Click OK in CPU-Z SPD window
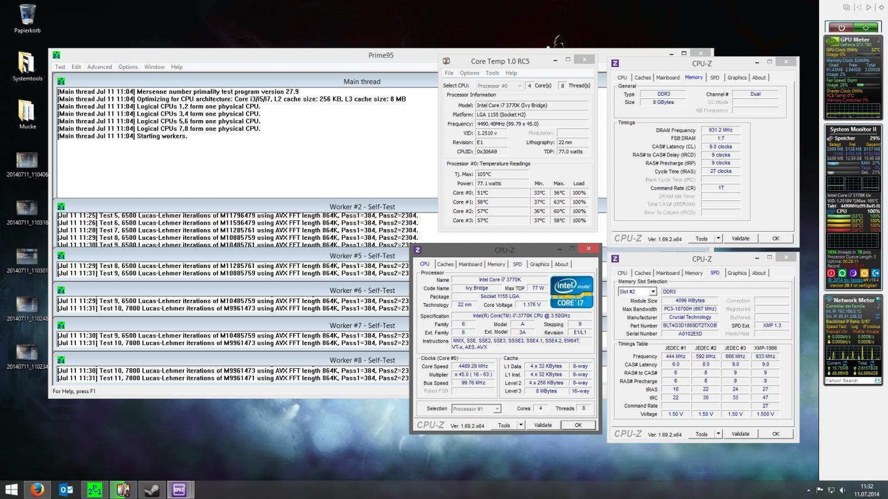 click(776, 434)
